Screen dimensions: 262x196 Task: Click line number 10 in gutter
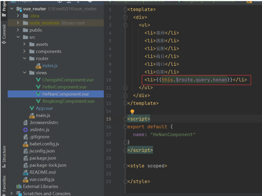point(108,80)
